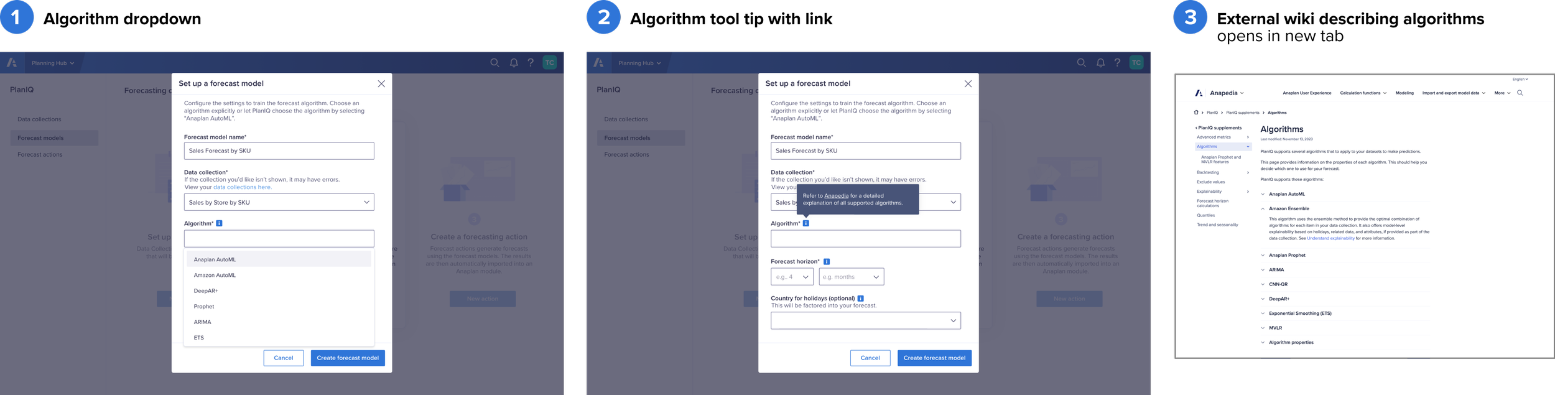Open the Planning Hub dropdown in the Algorithm dropdown panel

[x=53, y=63]
